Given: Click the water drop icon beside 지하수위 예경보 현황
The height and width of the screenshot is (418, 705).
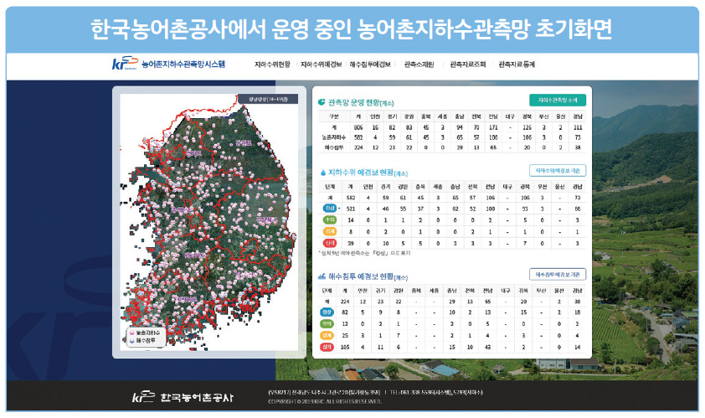Looking at the screenshot, I should point(323,173).
